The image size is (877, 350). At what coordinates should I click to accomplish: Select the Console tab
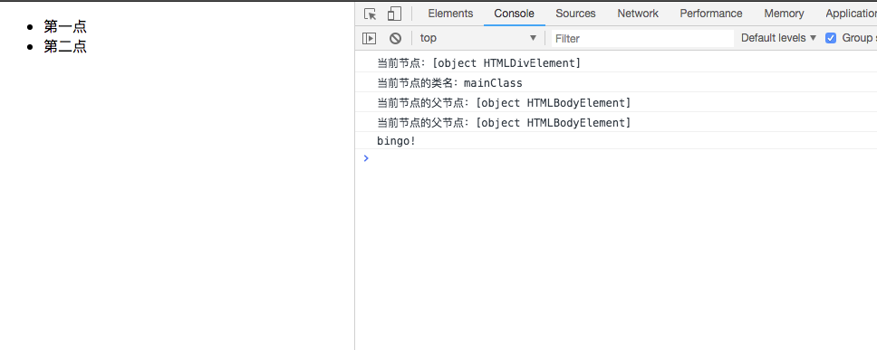click(x=514, y=14)
